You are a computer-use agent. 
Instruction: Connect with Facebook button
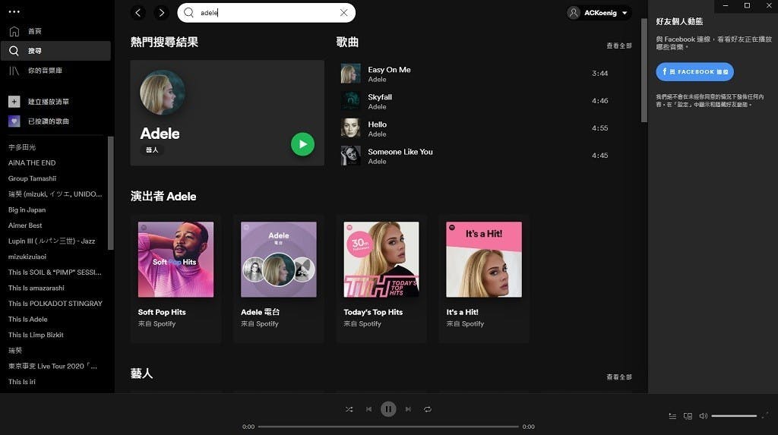[694, 72]
